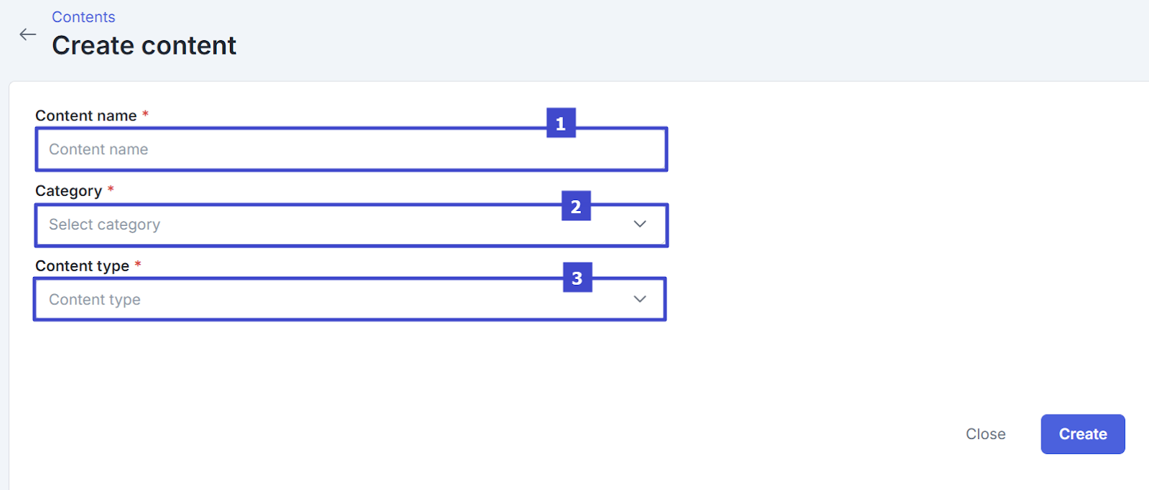
Task: Click the 'Create content' page heading
Action: 144,46
